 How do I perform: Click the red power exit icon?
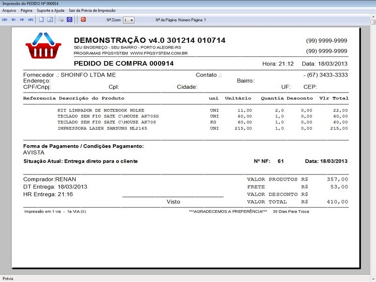pyautogui.click(x=83, y=19)
